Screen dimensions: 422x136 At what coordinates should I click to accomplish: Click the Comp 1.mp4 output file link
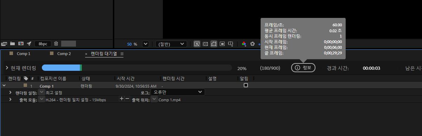pyautogui.click(x=170, y=100)
